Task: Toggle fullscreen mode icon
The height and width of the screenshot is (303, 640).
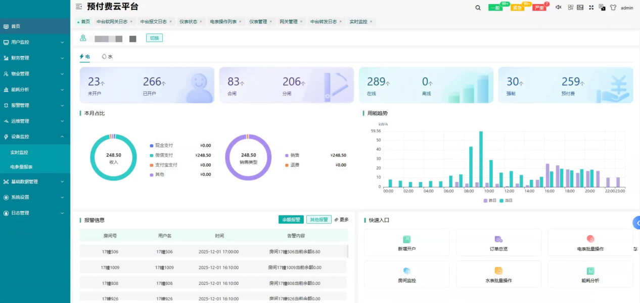Action: click(x=591, y=8)
